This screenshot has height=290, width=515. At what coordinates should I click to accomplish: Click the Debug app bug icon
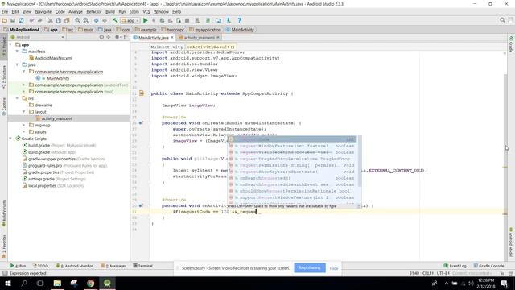pos(162,20)
